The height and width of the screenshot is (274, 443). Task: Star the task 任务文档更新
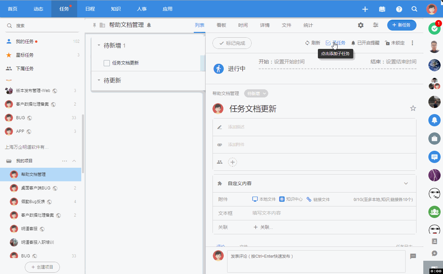pyautogui.click(x=413, y=108)
